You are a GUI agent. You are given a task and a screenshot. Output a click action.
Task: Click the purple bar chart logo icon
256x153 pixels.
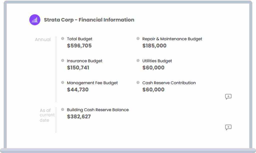click(x=35, y=20)
